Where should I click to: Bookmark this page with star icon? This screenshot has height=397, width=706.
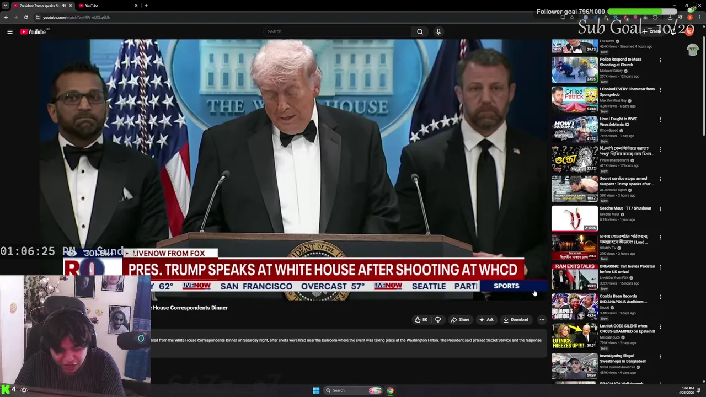point(571,17)
